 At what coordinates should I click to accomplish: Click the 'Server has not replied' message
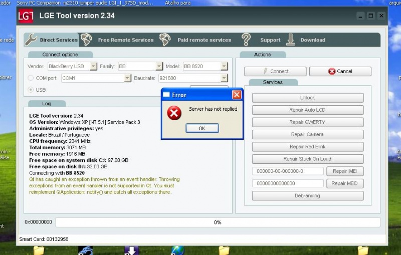pyautogui.click(x=213, y=109)
